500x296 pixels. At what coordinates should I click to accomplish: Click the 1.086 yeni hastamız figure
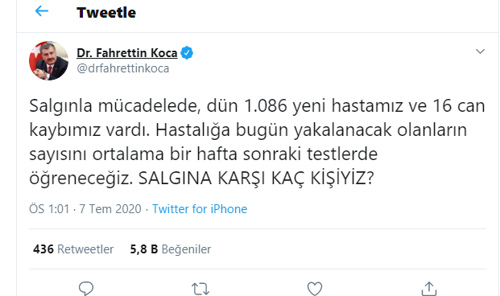[324, 105]
